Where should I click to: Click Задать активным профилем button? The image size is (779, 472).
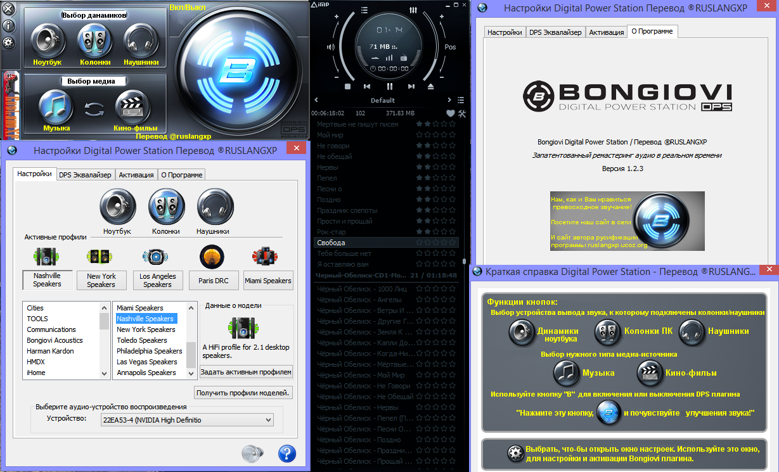[246, 372]
